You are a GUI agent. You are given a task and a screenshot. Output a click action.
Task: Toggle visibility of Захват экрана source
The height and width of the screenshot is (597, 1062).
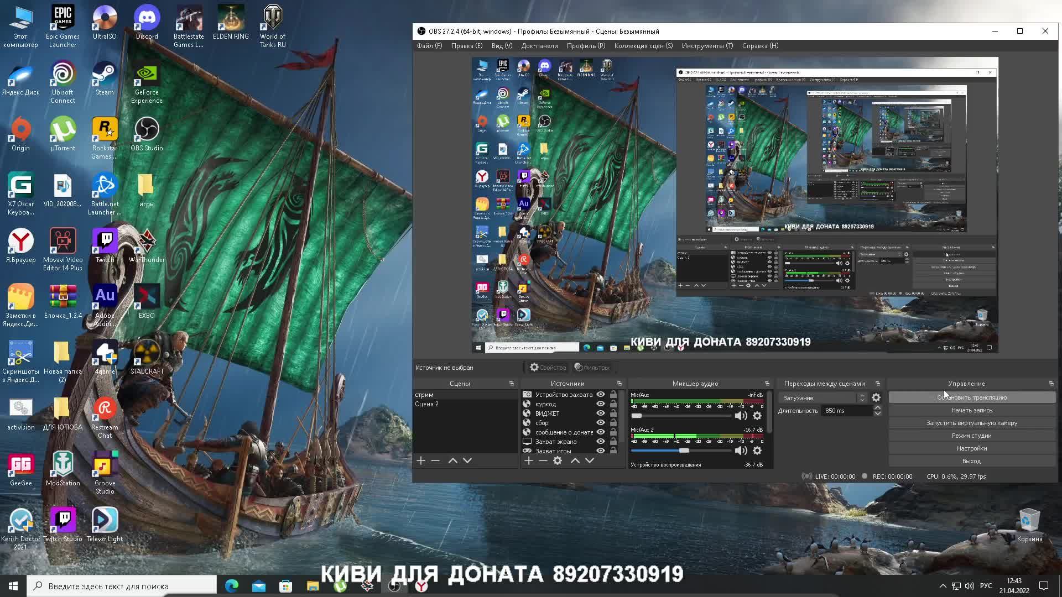(x=601, y=442)
